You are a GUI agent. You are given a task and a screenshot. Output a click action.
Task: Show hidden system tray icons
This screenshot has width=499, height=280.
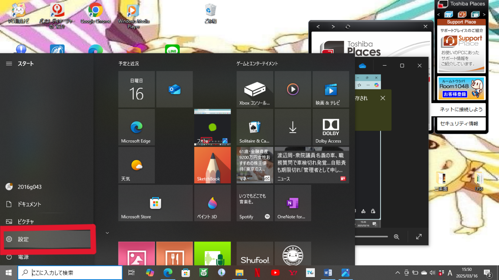[397, 273]
